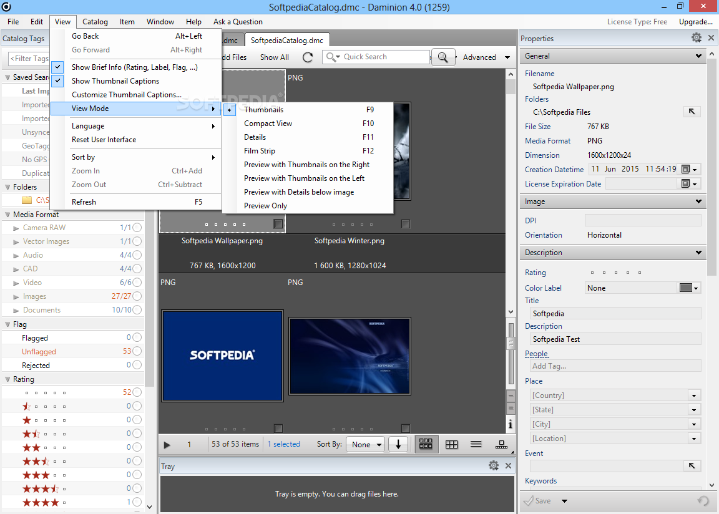Screen dimensions: 719x514
Task: Filter by four-star rating row
Action: click(74, 502)
